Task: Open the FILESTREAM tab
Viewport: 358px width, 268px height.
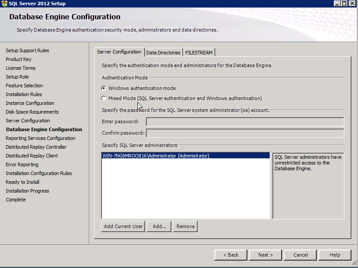Action: 199,53
